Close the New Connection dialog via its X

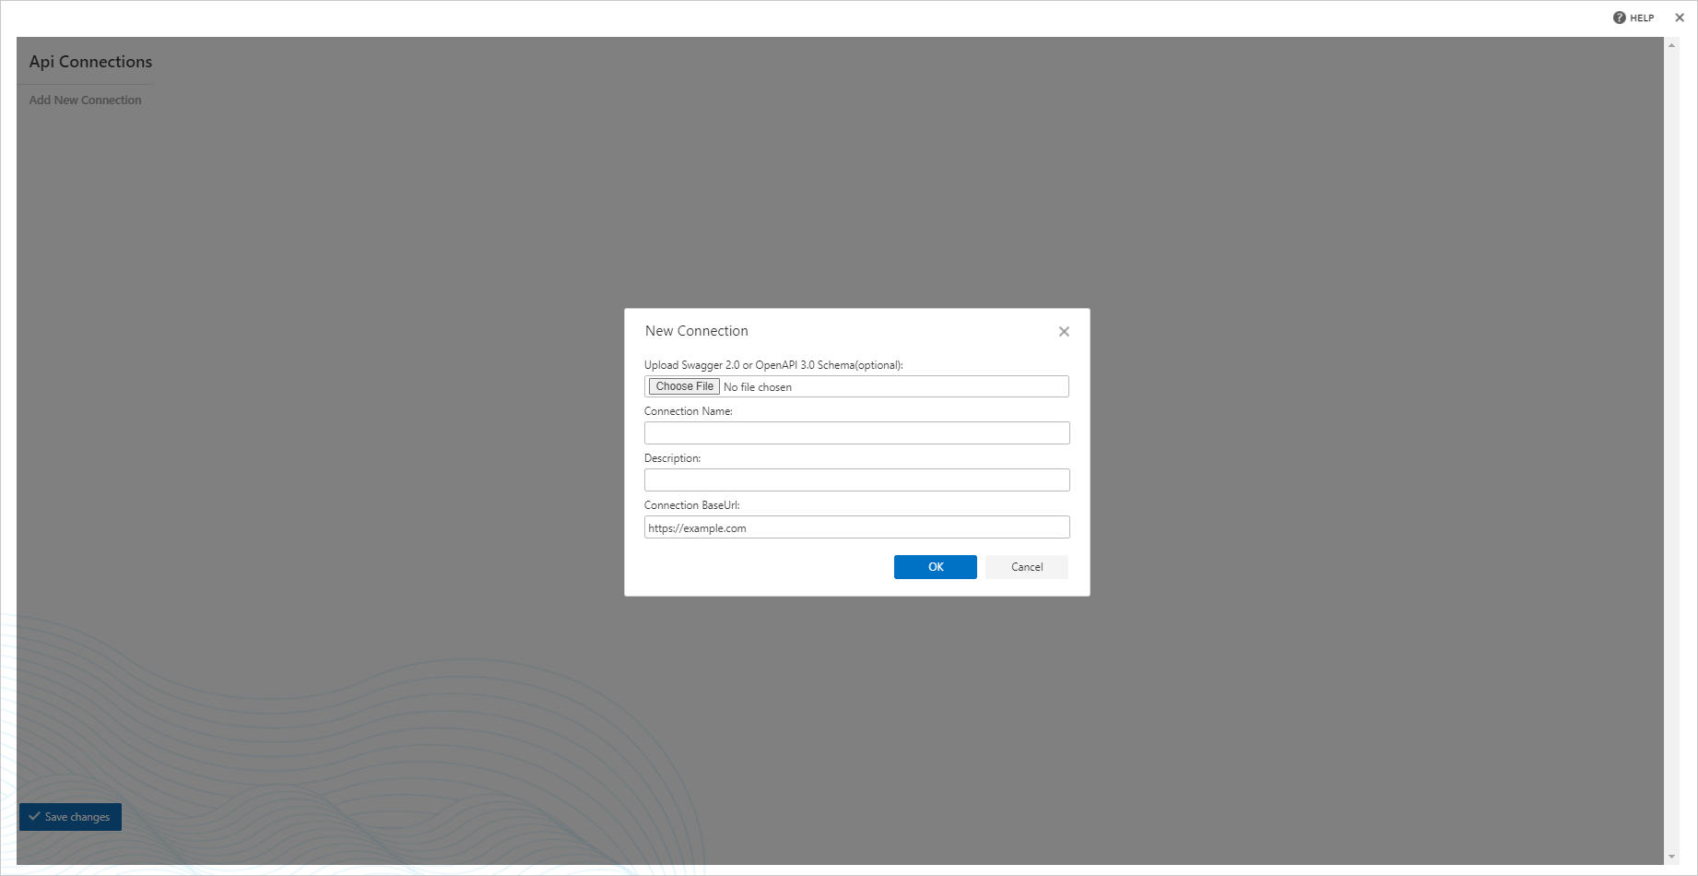point(1064,332)
